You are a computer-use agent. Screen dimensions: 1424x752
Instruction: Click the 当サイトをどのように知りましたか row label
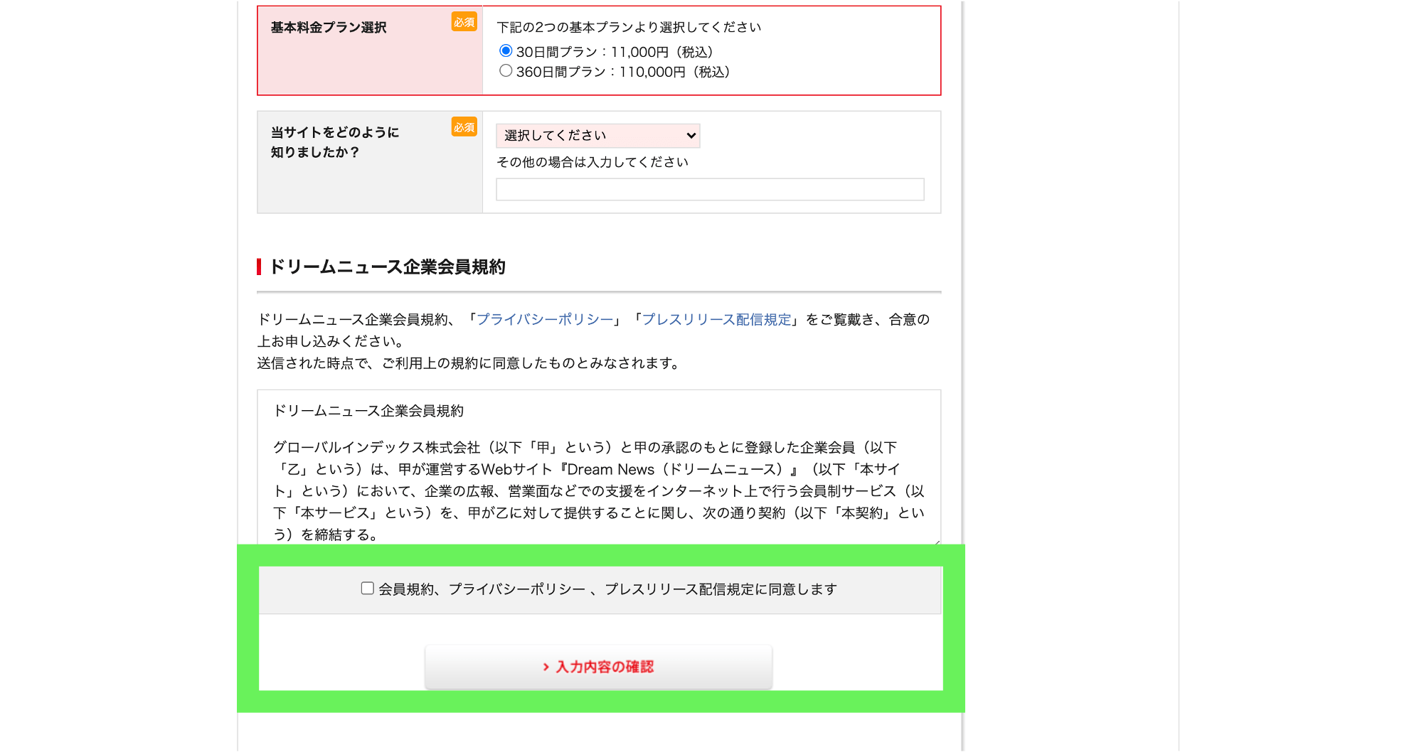coord(334,142)
